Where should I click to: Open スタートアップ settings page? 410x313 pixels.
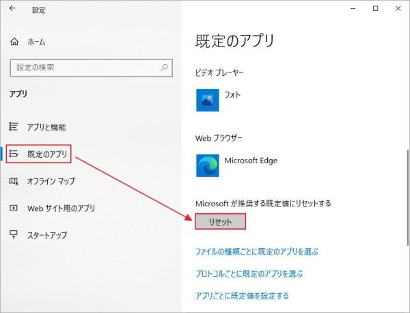47,235
